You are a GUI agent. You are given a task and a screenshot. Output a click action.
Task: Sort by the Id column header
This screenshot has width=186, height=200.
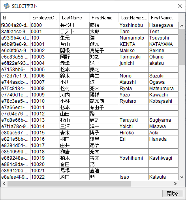[x=15, y=18]
